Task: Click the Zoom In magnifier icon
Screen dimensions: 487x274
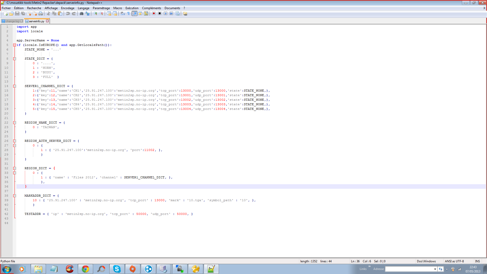Action: [95, 14]
